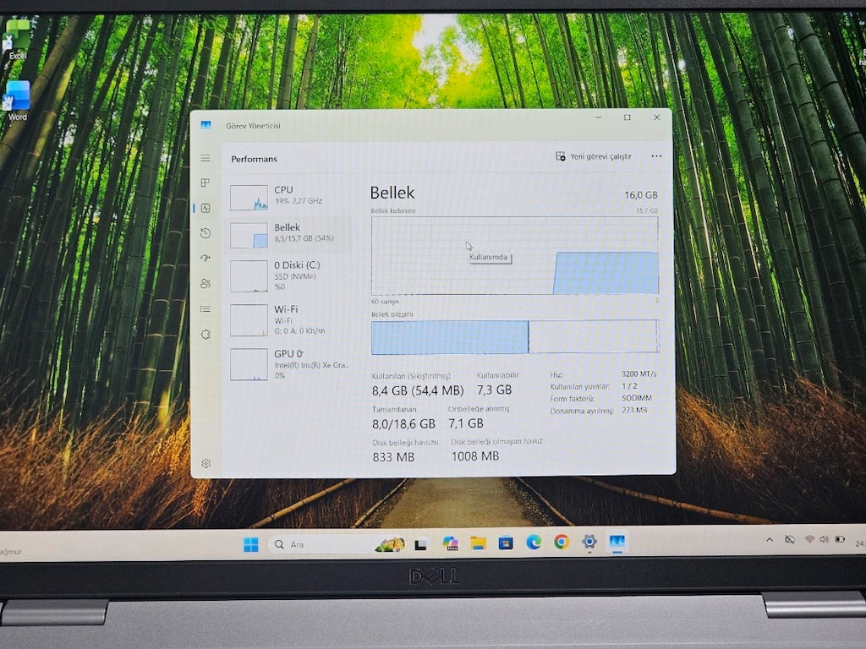Viewport: 866px width, 649px height.
Task: Click the 3200 MT/s speed value
Action: point(639,374)
